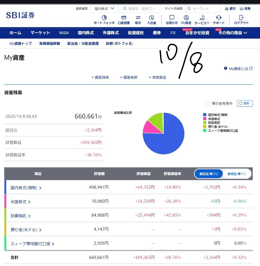Expand その他の商品 menu
The width and height of the screenshot is (260, 266).
point(233,33)
